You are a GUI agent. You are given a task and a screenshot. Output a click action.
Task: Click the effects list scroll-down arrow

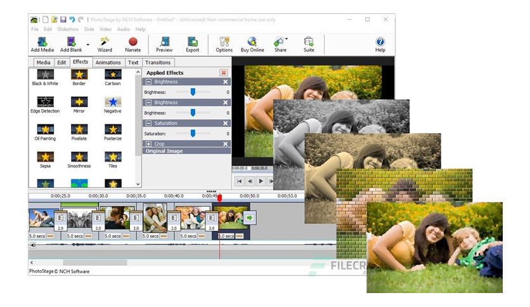coord(138,184)
